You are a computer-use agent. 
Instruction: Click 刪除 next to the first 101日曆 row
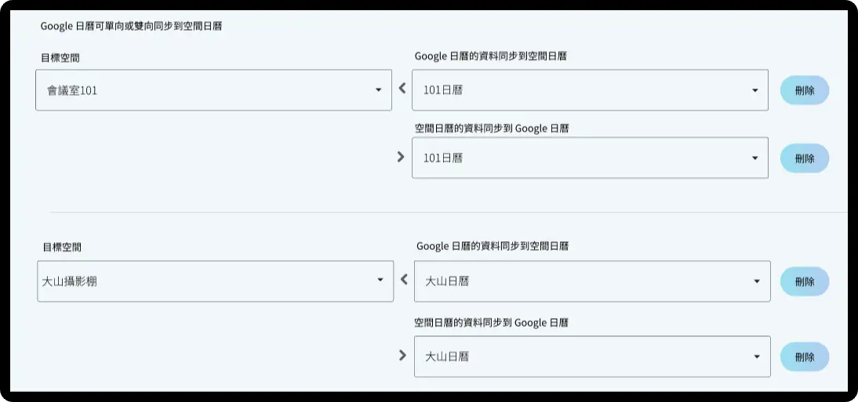point(804,90)
